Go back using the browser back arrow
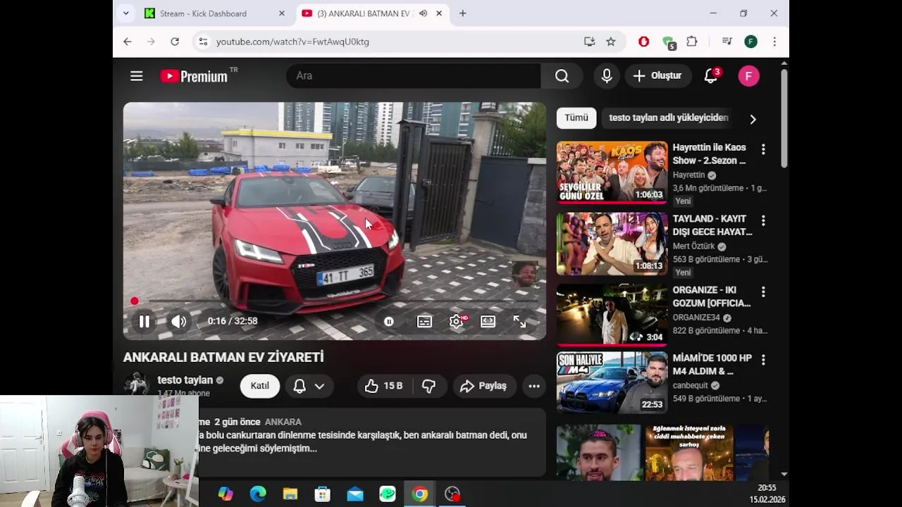The width and height of the screenshot is (902, 507). pyautogui.click(x=128, y=42)
